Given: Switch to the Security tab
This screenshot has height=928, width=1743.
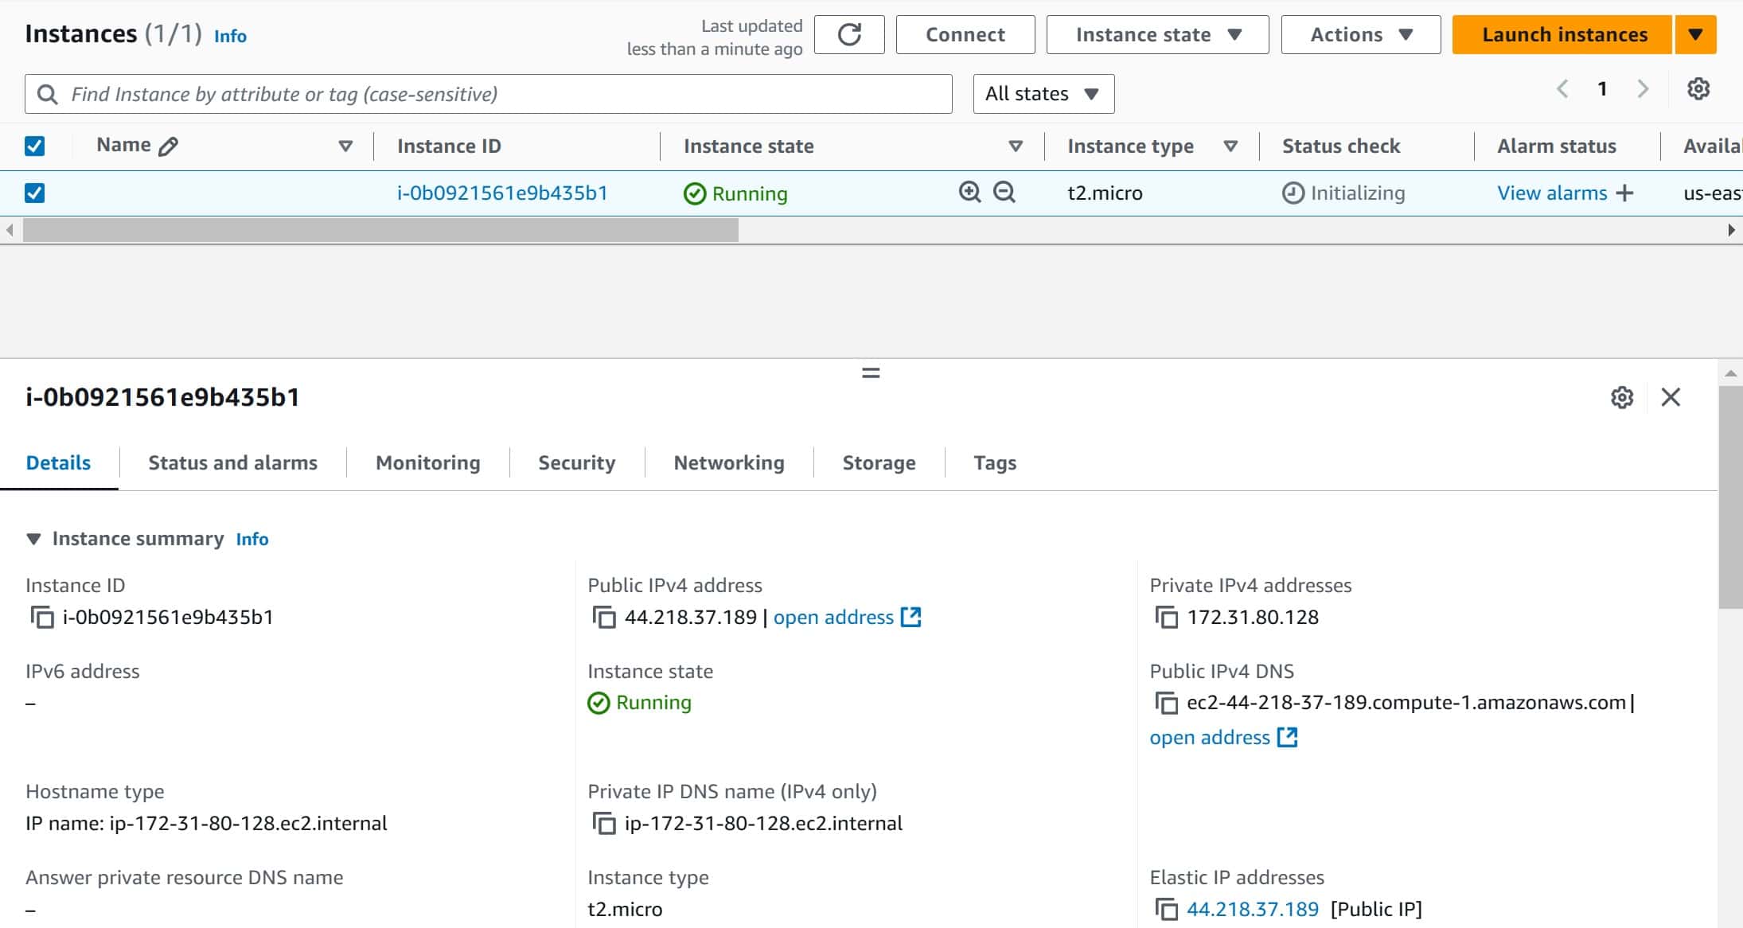Looking at the screenshot, I should tap(575, 462).
